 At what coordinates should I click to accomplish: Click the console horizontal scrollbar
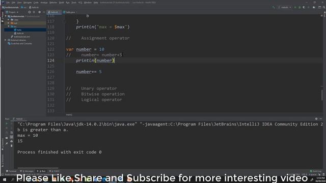coord(38,168)
